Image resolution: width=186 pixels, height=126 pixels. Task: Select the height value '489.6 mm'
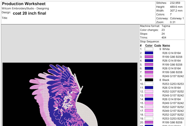tap(176, 7)
